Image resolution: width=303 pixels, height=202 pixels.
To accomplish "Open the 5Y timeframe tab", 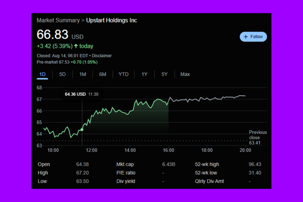I will click(x=165, y=74).
